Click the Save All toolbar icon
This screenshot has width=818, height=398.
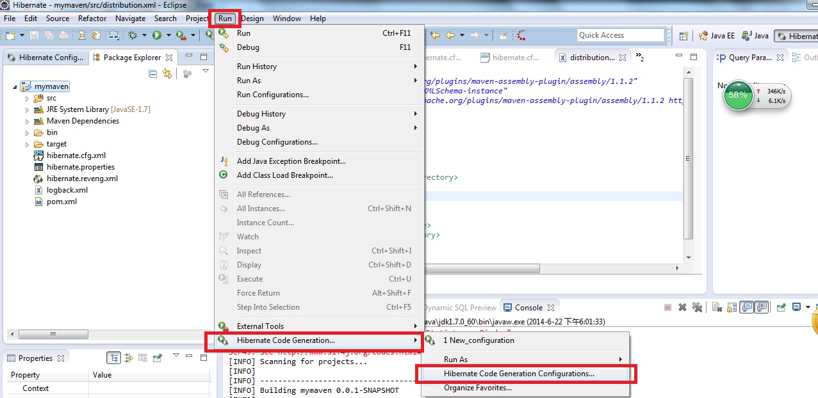[x=49, y=35]
